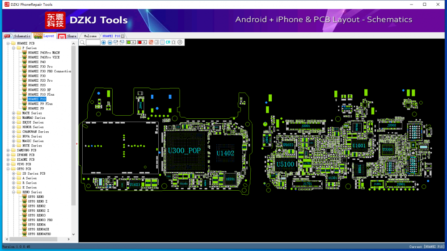Click the orange-red toolbar icon
Viewport: 447px width, 251px height.
coord(151,42)
